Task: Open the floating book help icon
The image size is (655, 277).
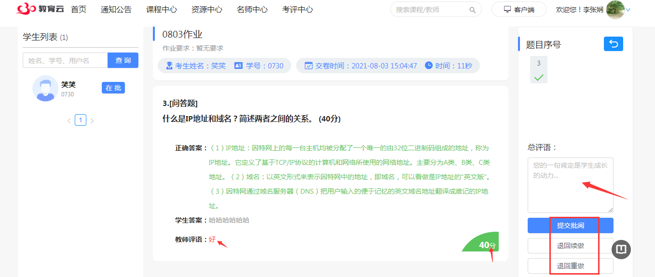Action: 621,250
